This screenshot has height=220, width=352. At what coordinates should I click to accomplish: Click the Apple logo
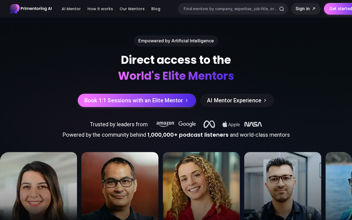(x=231, y=124)
